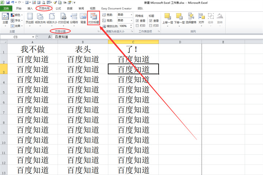
Task: Click the 组合 (Group) icon
Action: pos(211,16)
